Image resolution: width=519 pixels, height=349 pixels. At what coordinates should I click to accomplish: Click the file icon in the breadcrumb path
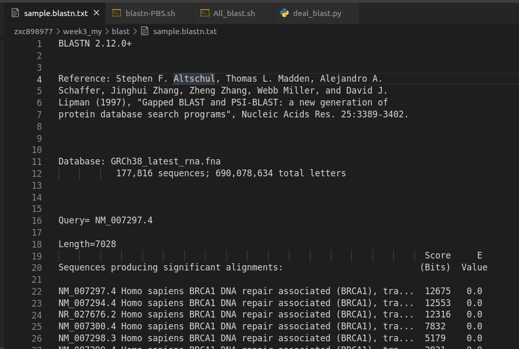click(x=144, y=31)
